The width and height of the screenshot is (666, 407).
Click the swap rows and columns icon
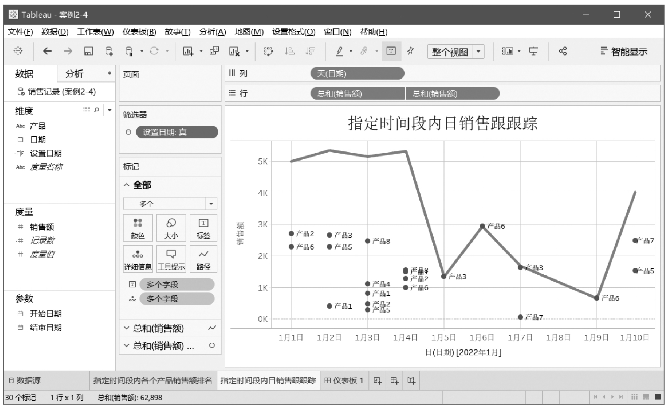coord(269,51)
